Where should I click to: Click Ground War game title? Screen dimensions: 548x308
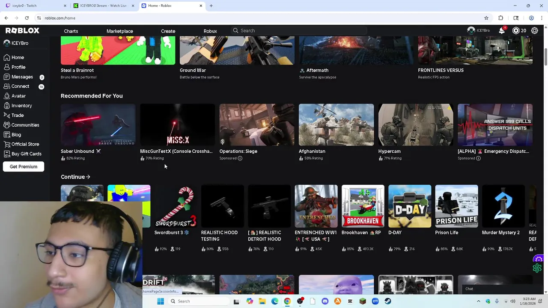[x=193, y=70]
